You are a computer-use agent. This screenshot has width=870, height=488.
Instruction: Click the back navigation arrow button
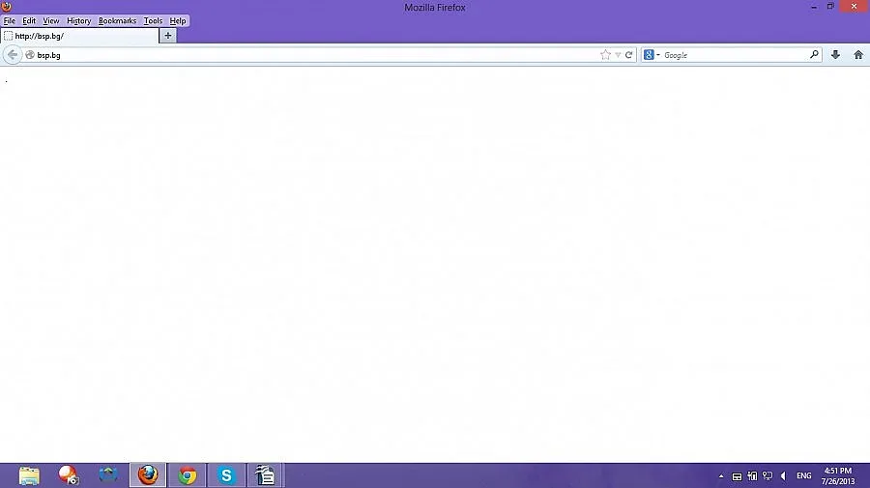pos(13,55)
